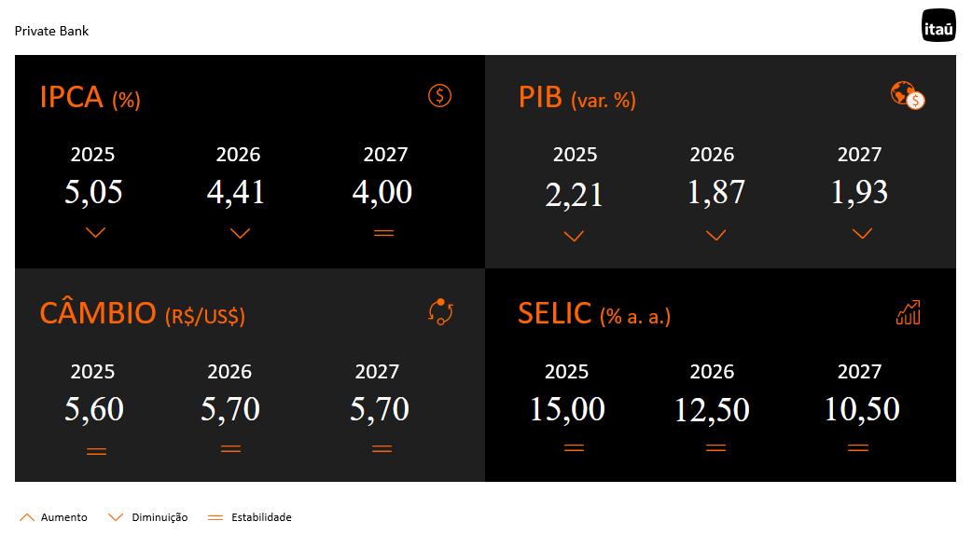Select the Selic 2025 value 15,00
This screenshot has width=972, height=535.
coord(567,409)
